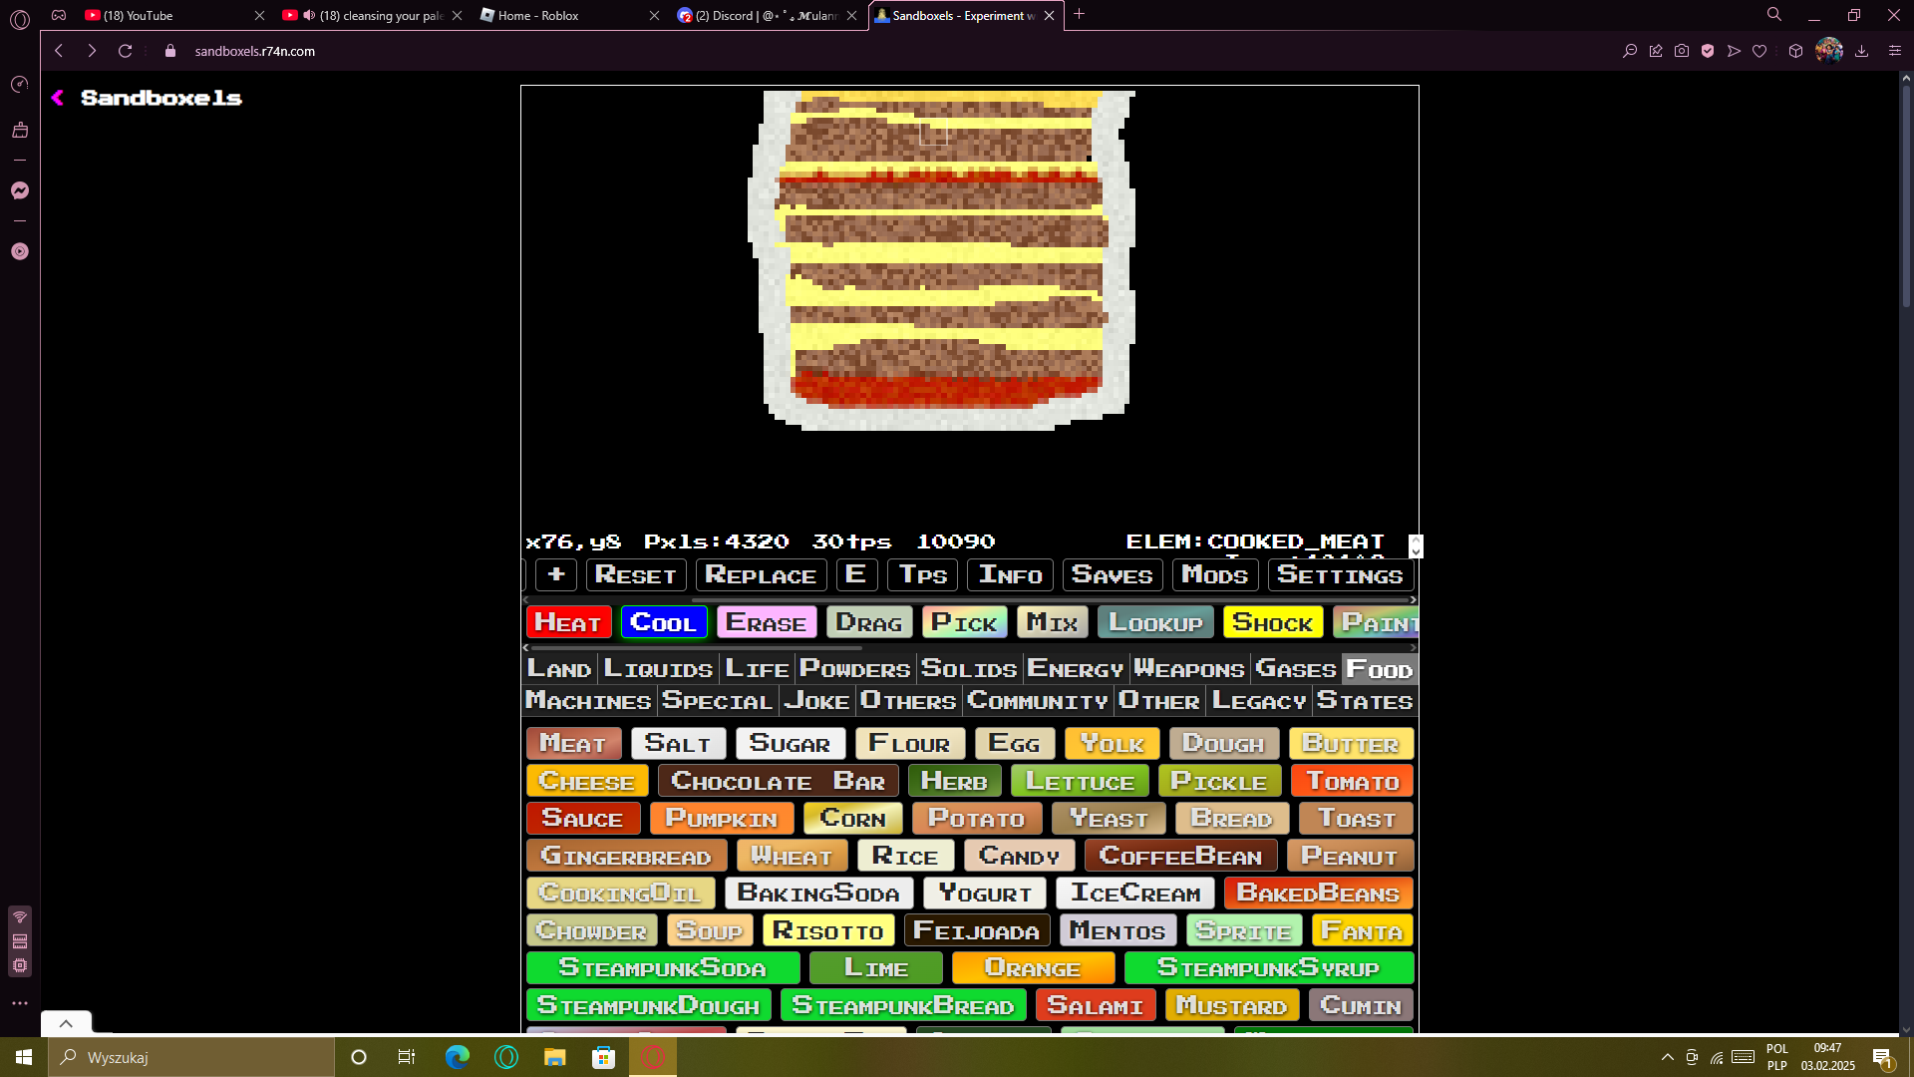Screen dimensions: 1914x1077
Task: Open the Settings button
Action: pos(1340,575)
